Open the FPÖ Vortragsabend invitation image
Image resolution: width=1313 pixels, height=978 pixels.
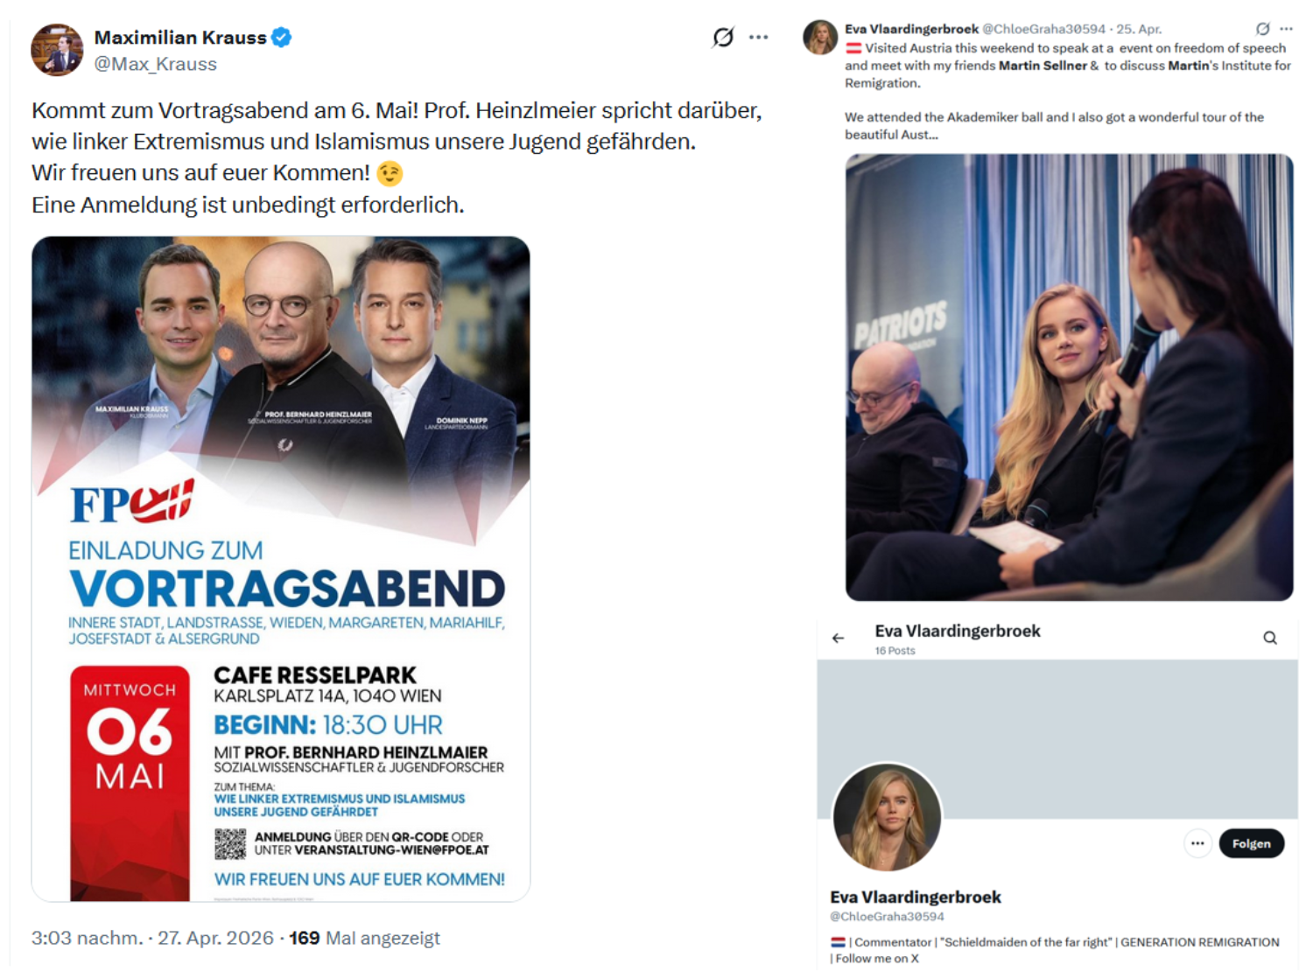(281, 569)
